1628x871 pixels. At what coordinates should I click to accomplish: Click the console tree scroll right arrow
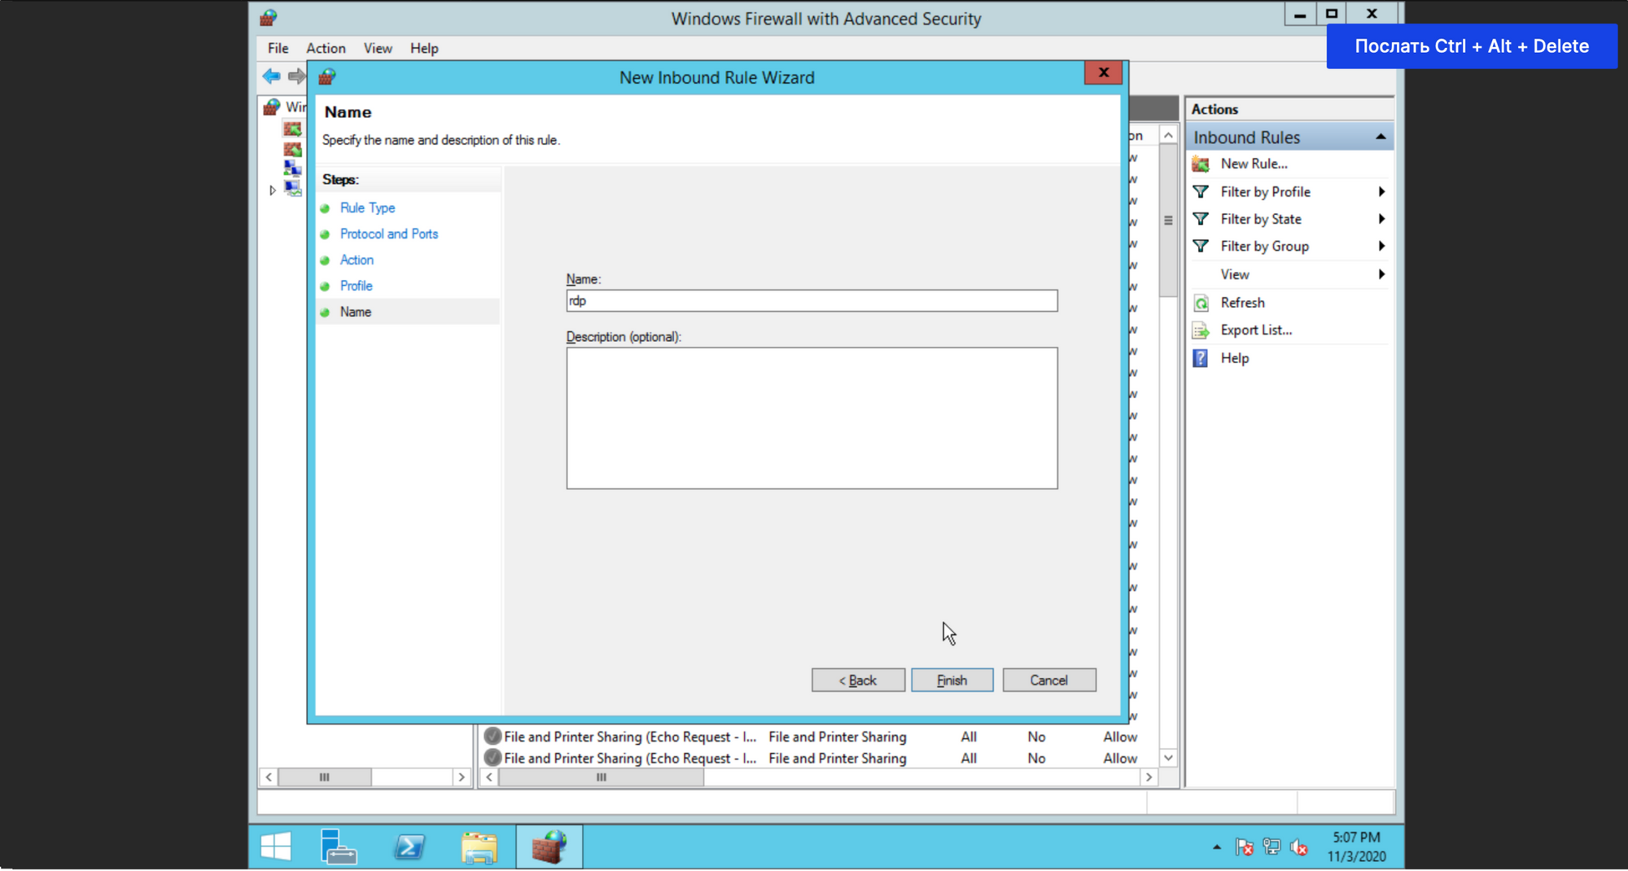click(x=462, y=777)
